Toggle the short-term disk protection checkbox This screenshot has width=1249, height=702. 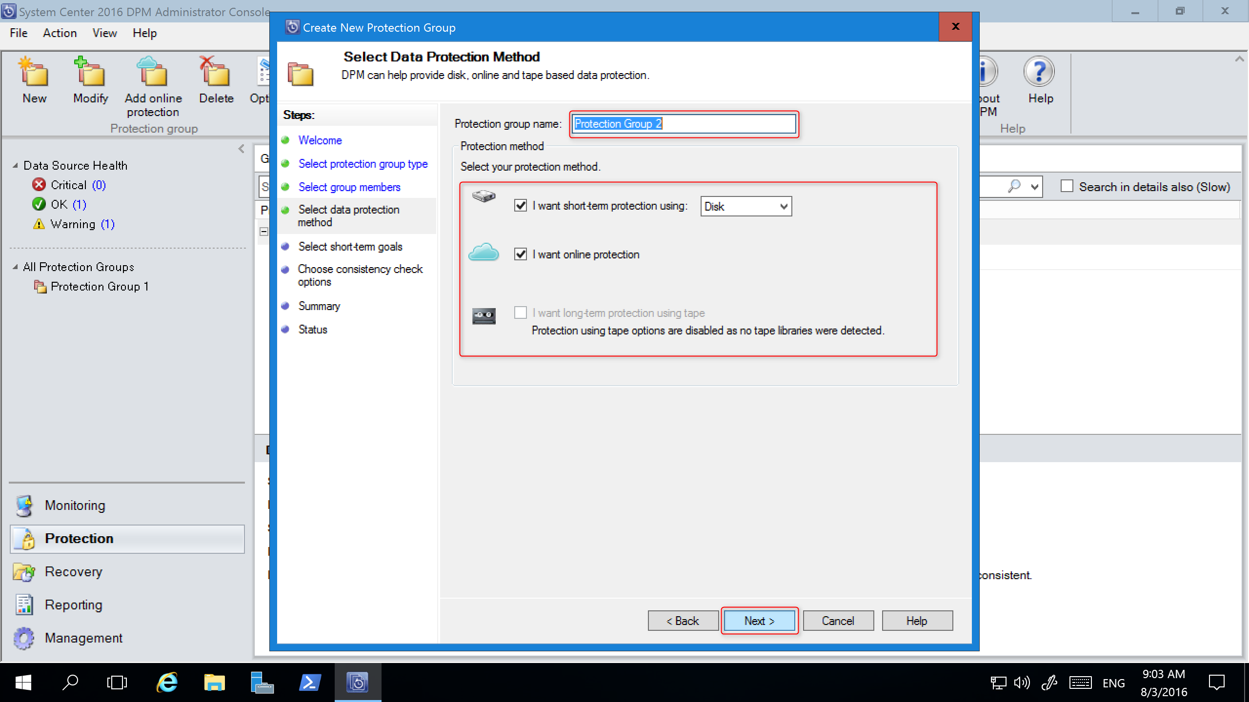click(x=521, y=206)
